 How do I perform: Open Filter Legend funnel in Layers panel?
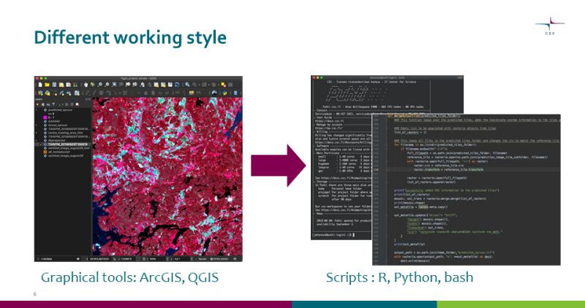pyautogui.click(x=53, y=104)
